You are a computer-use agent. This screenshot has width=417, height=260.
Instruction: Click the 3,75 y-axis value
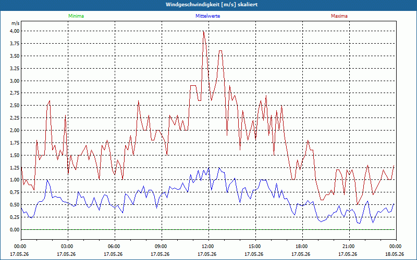tap(15, 44)
